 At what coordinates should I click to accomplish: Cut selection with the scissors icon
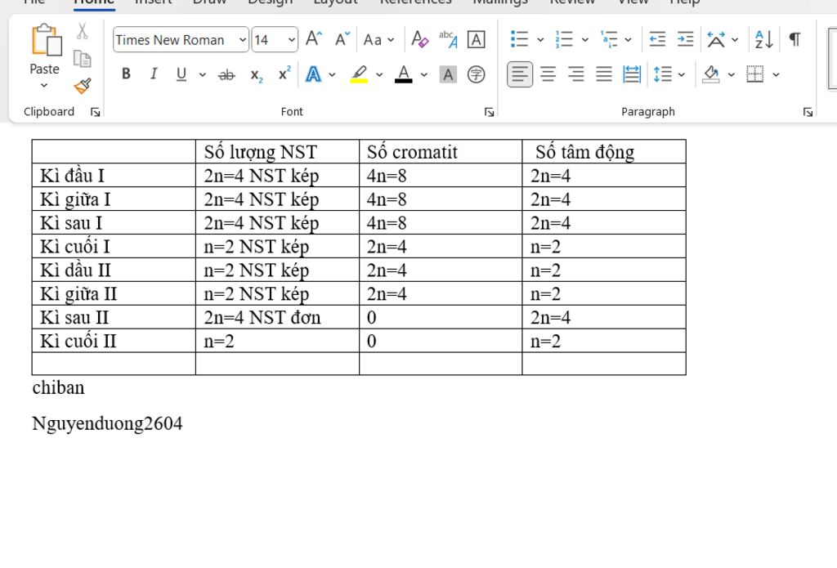[82, 31]
